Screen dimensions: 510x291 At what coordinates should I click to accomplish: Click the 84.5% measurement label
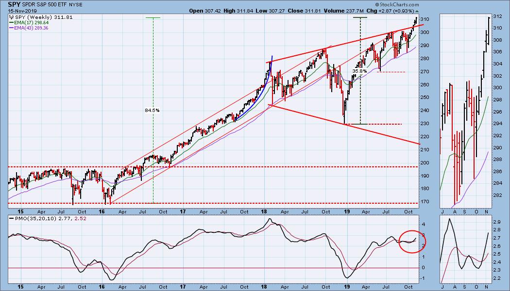[152, 111]
